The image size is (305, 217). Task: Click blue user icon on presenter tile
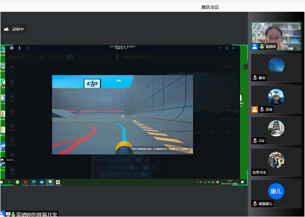(x=255, y=47)
